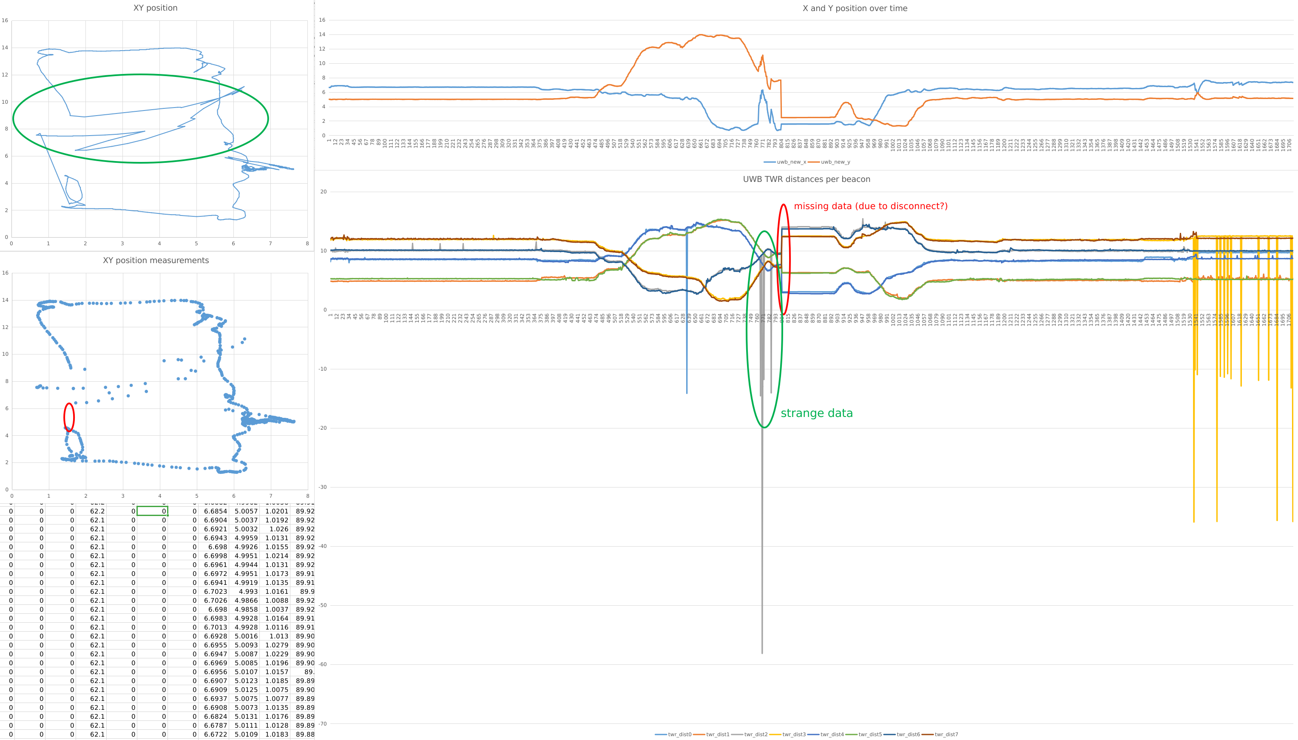The image size is (1298, 740).
Task: Click the "XY position" chart title
Action: 155,8
